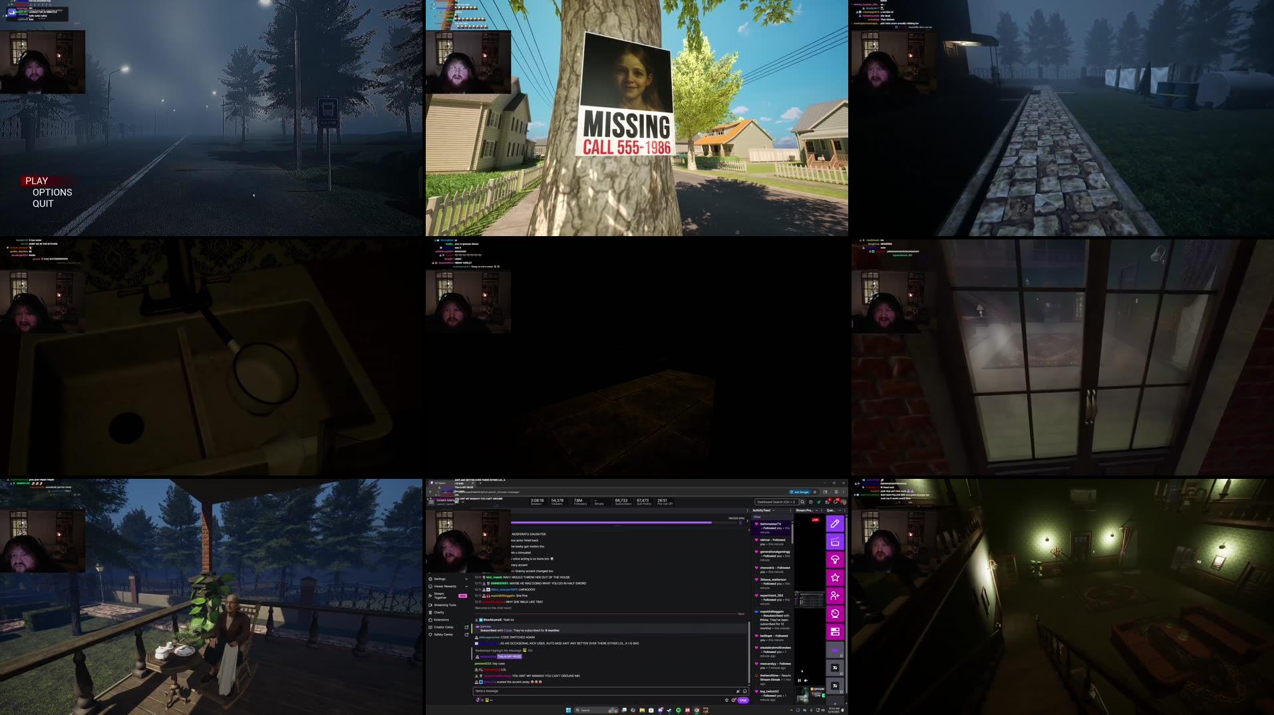Open the Creator Camp external link
The image size is (1274, 715).
[466, 627]
